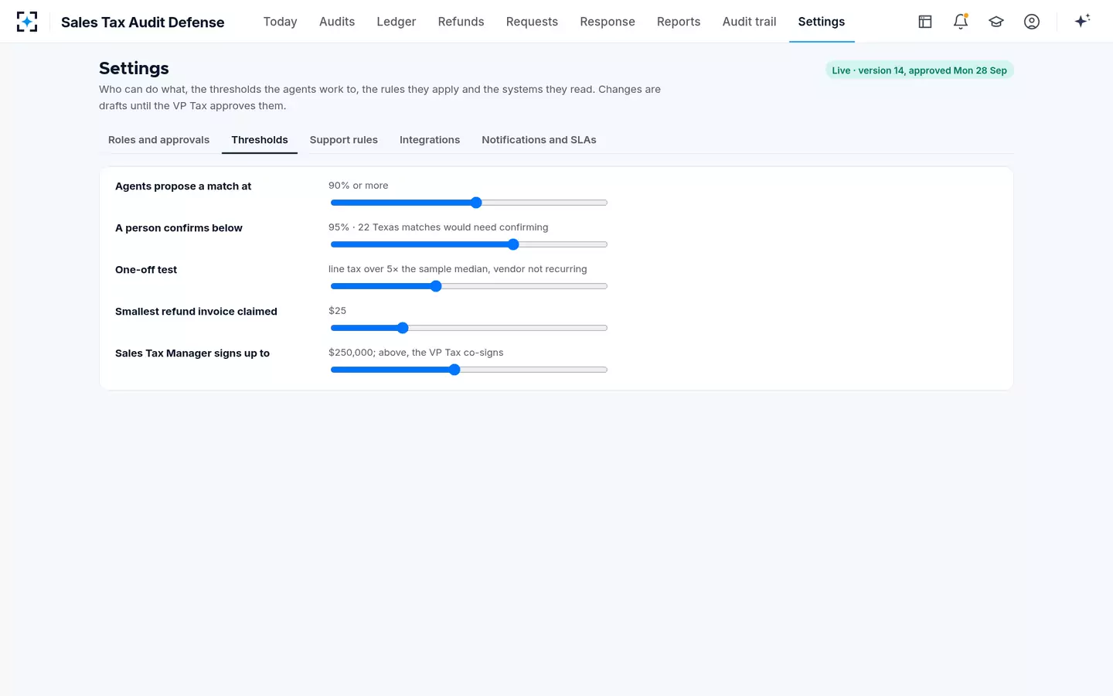Click the Sales Tax Audit Defense logo icon
Viewport: 1113px width, 696px height.
click(27, 22)
